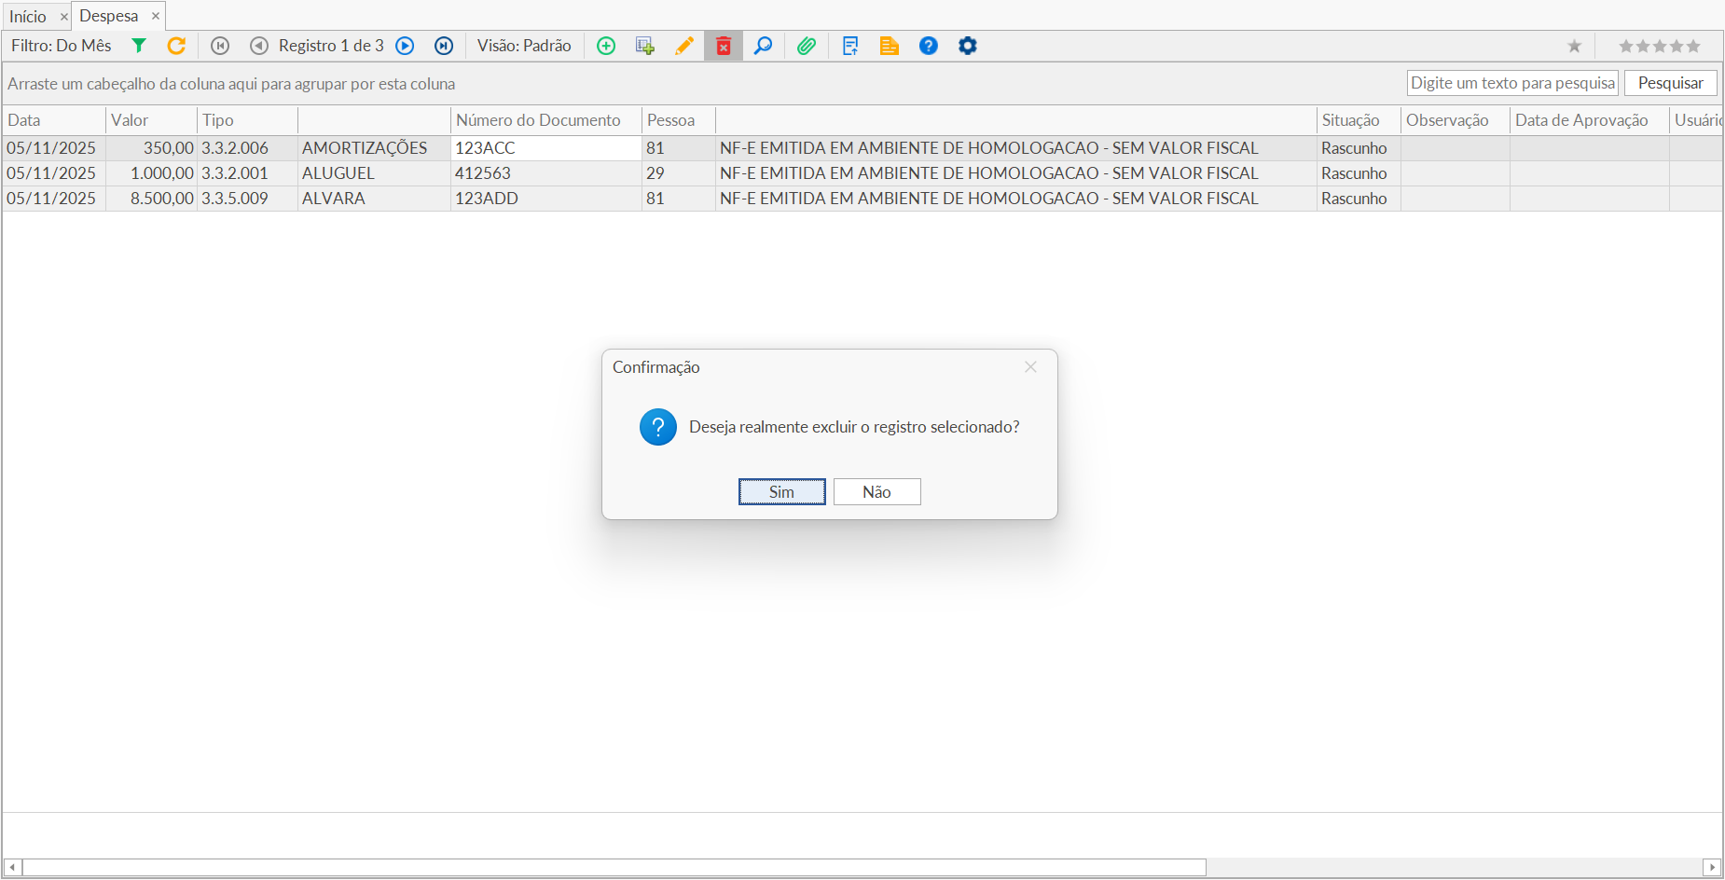Open the Visão: Padrão view selector
This screenshot has width=1725, height=880.
tap(524, 46)
